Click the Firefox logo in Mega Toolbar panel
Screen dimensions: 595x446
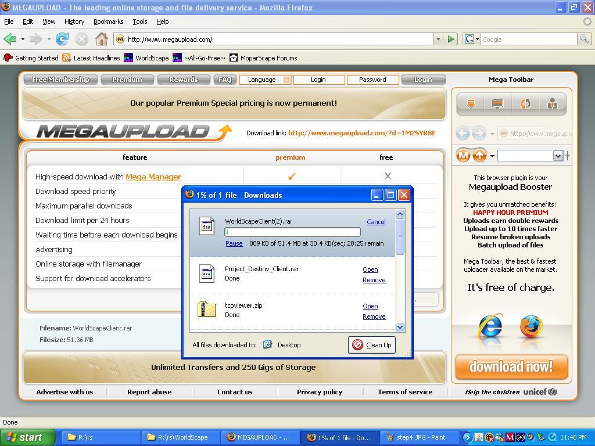[531, 326]
